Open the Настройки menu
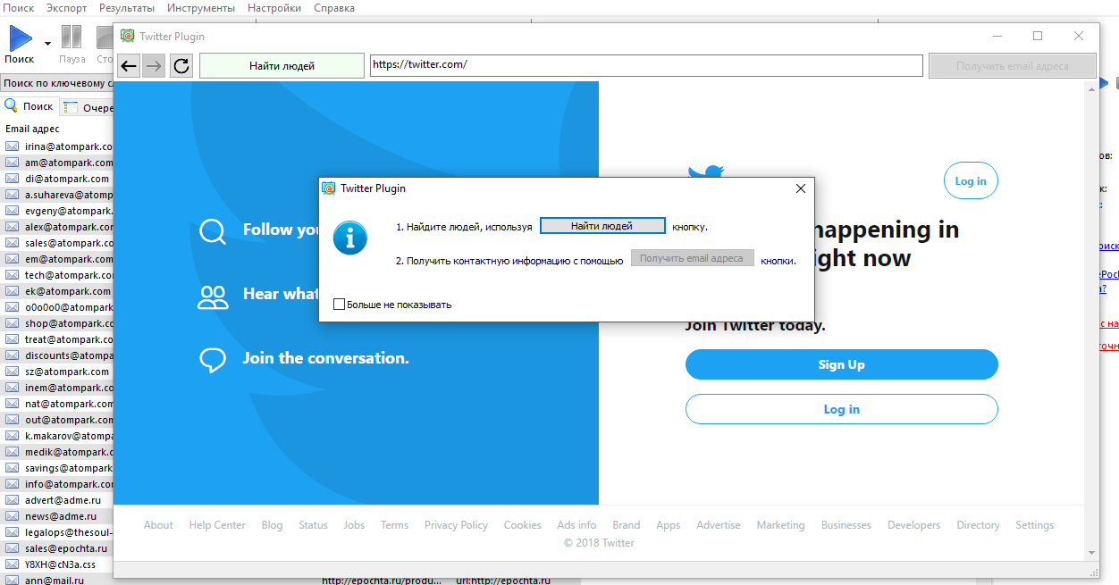Screen dimensions: 1119x585 (x=274, y=8)
